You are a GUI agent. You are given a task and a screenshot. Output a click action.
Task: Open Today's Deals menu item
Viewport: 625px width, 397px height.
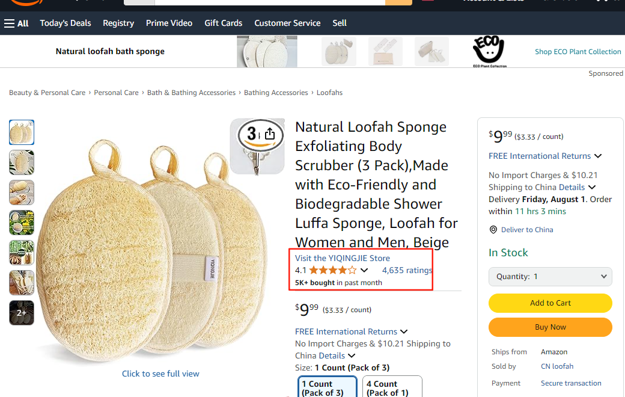(x=66, y=23)
